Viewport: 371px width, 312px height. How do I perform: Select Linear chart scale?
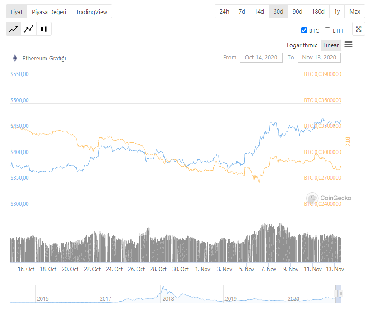click(x=331, y=45)
